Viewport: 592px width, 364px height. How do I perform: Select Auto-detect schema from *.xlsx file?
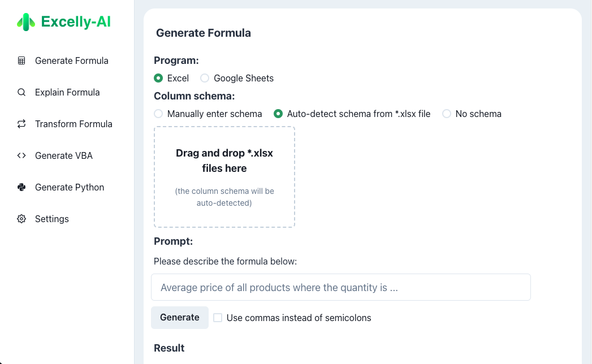(278, 114)
